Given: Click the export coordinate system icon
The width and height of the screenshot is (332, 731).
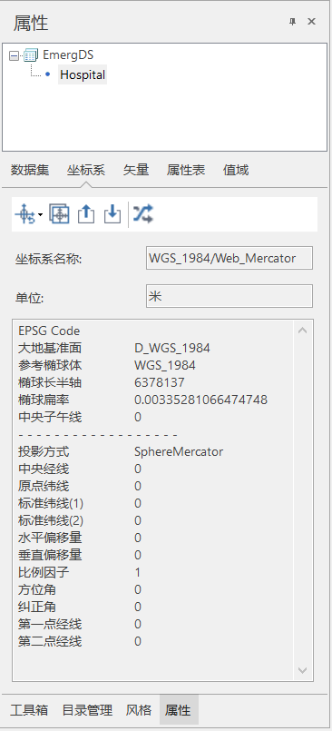Looking at the screenshot, I should 86,214.
